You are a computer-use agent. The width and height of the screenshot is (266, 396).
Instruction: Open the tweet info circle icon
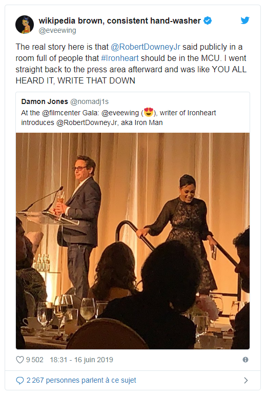pos(245,360)
